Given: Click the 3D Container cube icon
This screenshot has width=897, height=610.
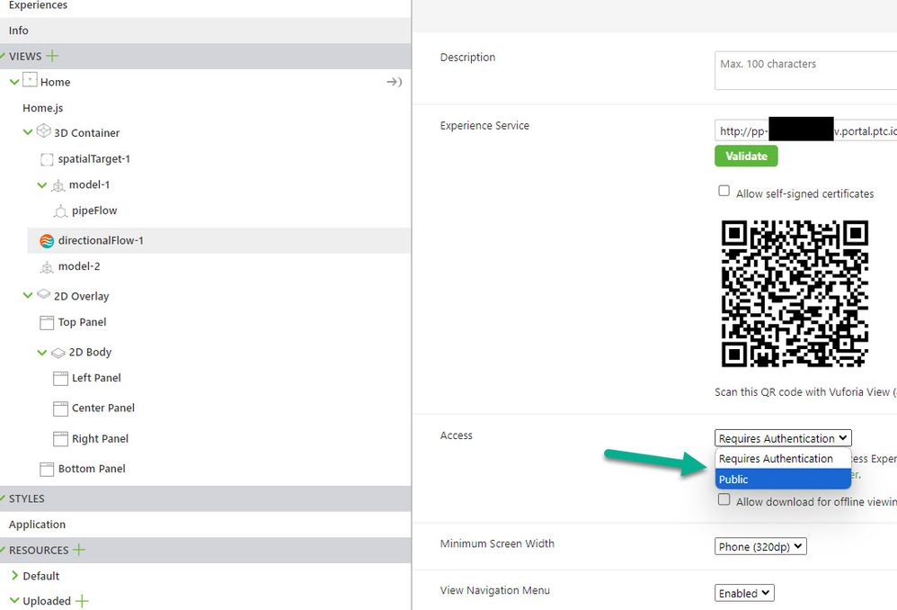Looking at the screenshot, I should (x=43, y=130).
